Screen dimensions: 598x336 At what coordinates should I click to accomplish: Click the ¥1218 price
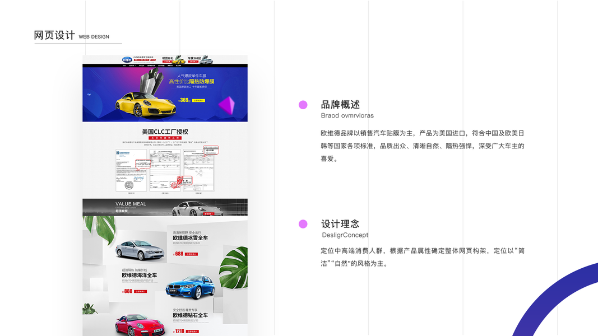(x=178, y=332)
